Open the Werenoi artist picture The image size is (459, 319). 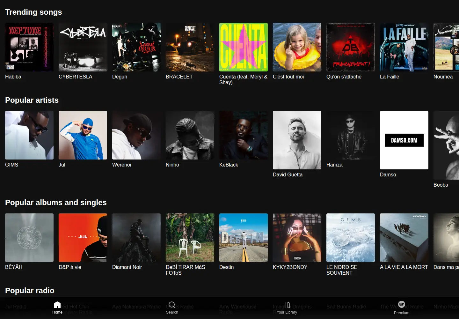coord(136,135)
